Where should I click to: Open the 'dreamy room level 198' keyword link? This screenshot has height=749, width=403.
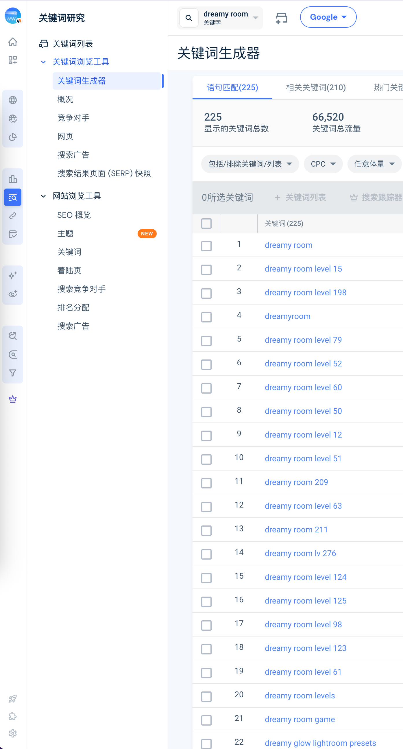coord(305,292)
